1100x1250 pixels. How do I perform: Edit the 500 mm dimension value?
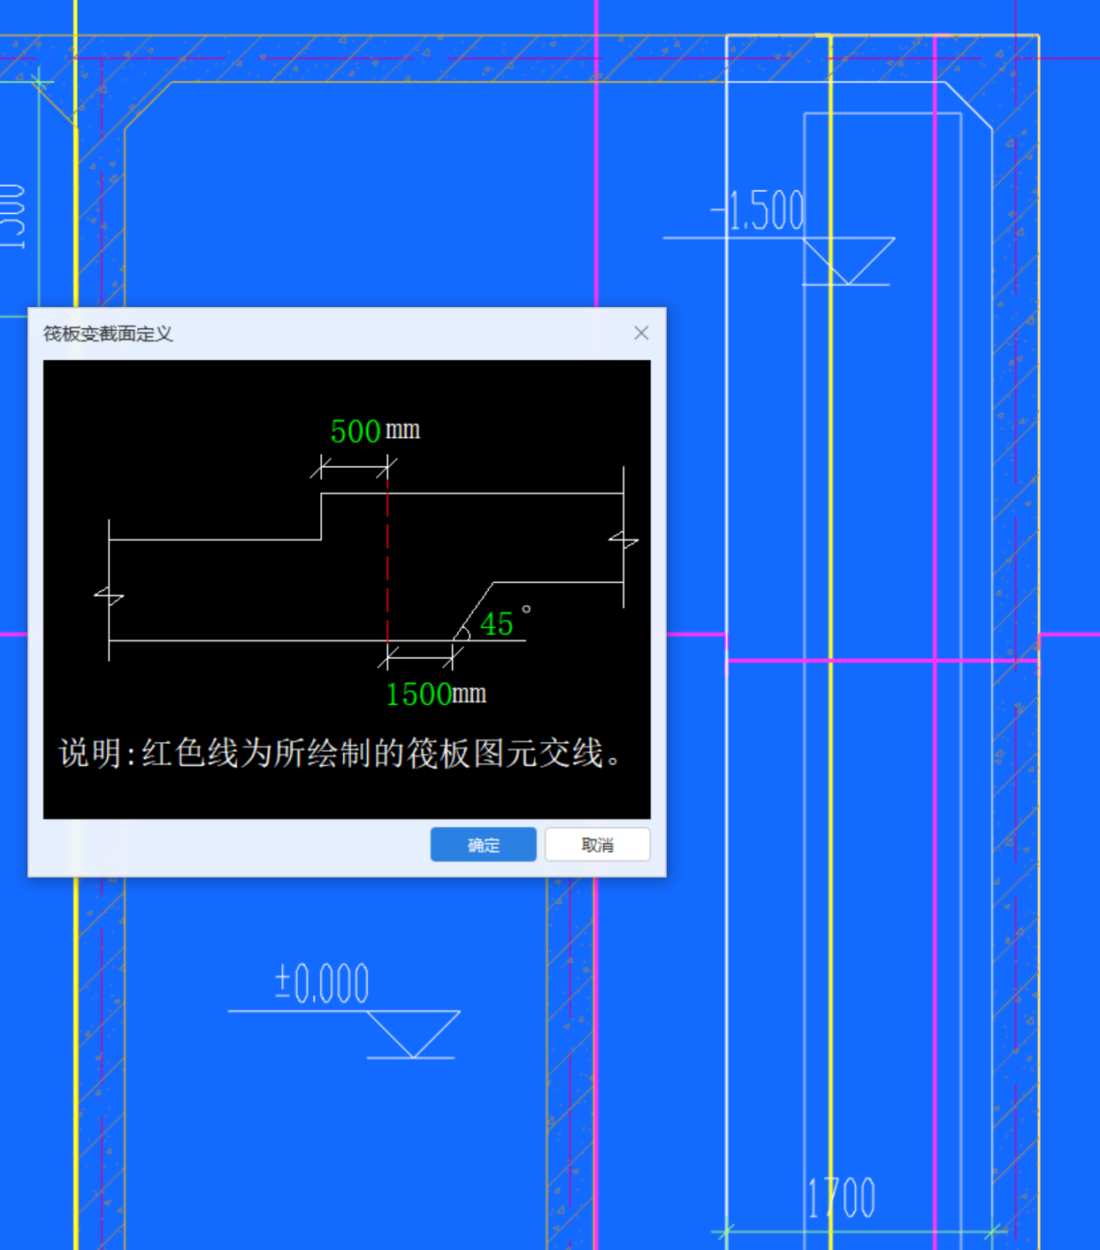[355, 431]
